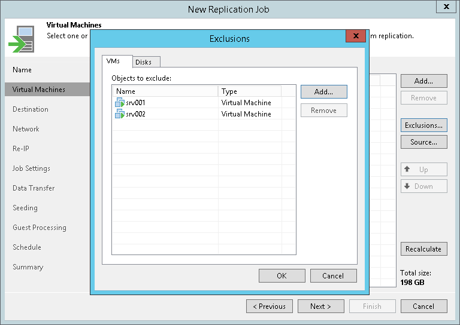Open the Source button in the wizard
Screen dimensions: 460x325
pyautogui.click(x=423, y=142)
